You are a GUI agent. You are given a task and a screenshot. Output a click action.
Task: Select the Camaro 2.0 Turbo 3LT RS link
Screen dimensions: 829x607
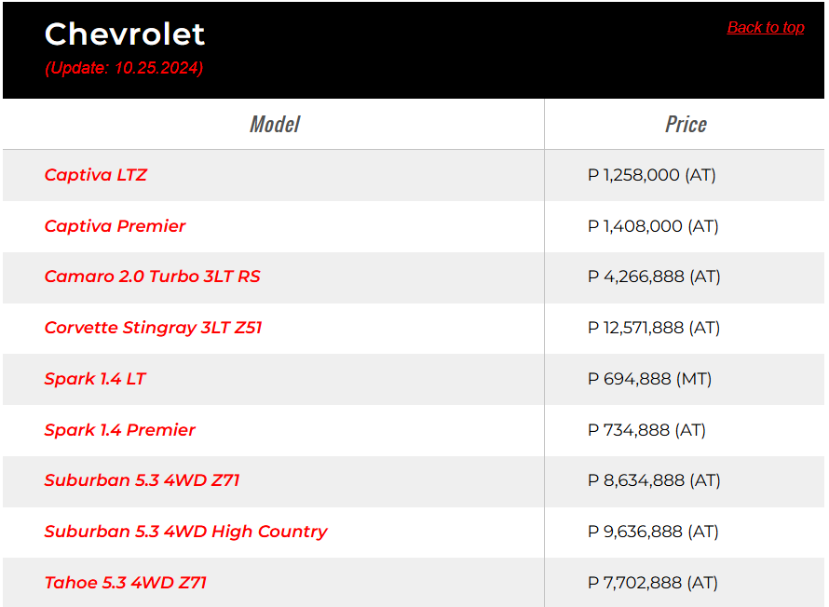point(153,277)
